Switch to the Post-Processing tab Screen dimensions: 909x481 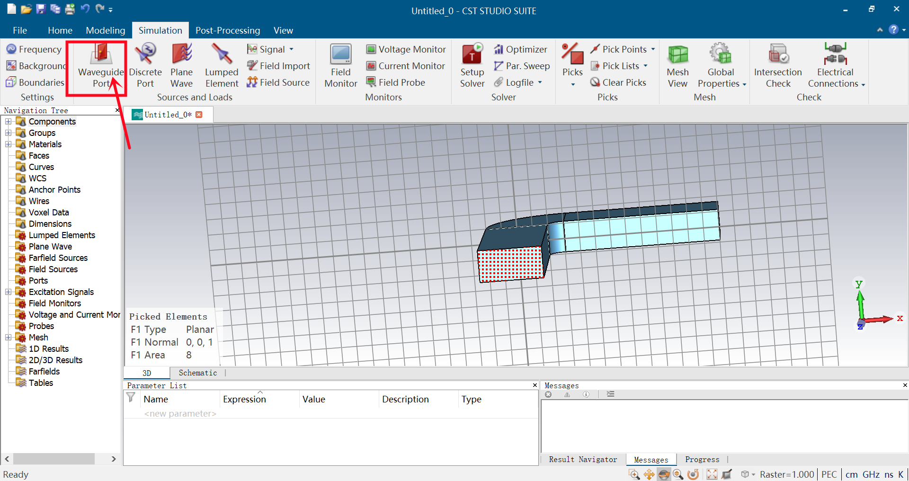tap(228, 30)
